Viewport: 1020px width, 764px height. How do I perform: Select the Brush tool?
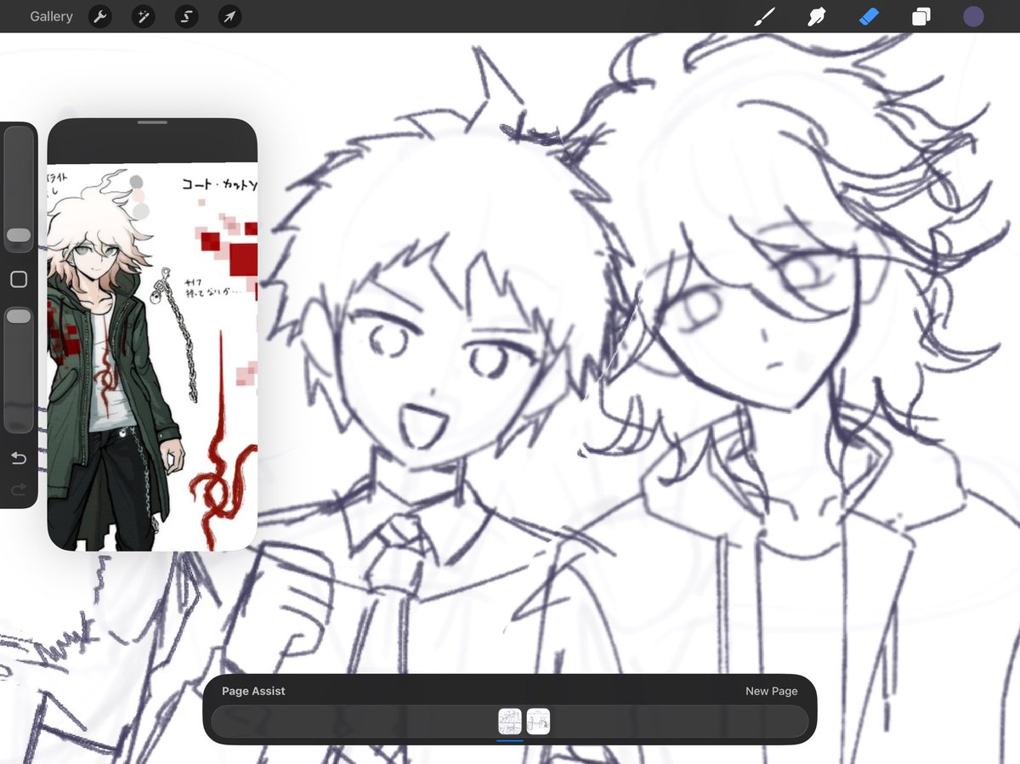pos(765,16)
